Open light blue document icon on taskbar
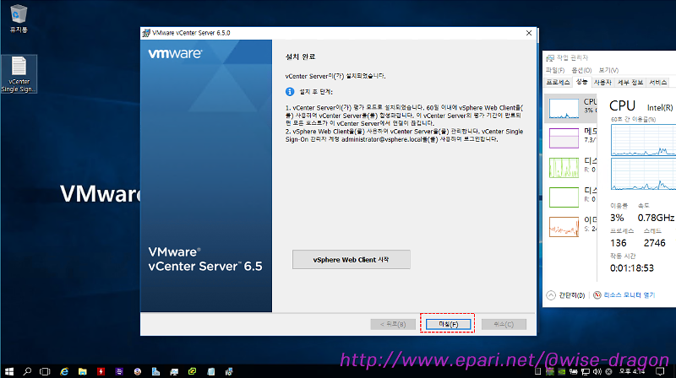Viewport: 676px width, 378px height. pyautogui.click(x=210, y=371)
